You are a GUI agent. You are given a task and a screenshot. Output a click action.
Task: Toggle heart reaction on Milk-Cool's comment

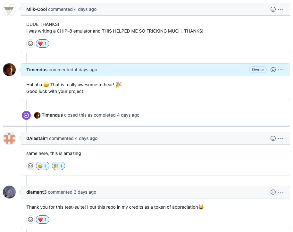coord(43,43)
